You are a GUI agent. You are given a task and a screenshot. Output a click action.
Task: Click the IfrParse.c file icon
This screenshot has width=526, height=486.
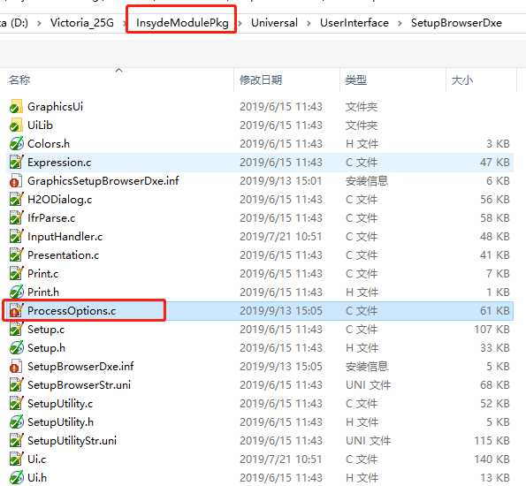click(x=16, y=218)
